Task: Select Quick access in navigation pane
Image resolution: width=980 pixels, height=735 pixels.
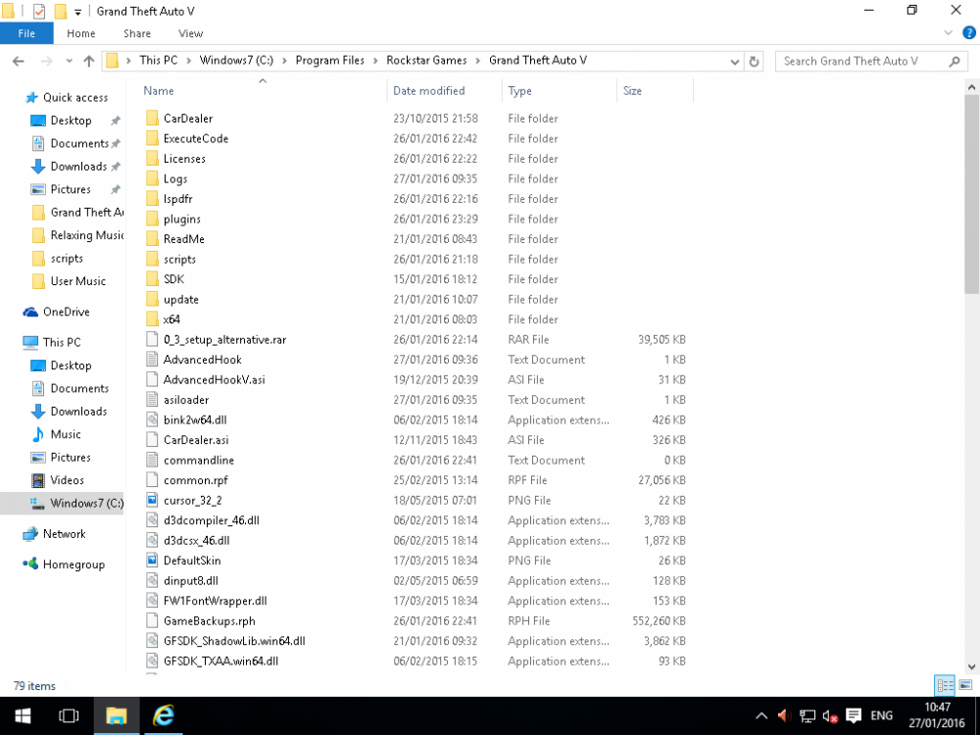Action: click(75, 97)
